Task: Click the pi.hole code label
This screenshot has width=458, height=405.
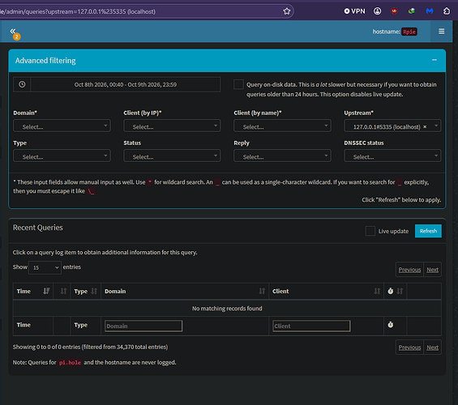Action: click(70, 362)
